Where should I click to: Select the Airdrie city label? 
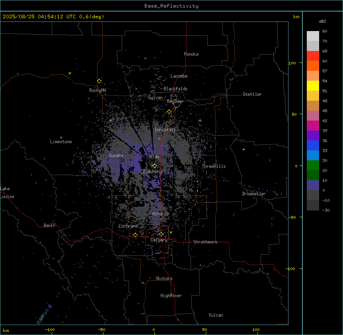click(x=161, y=214)
